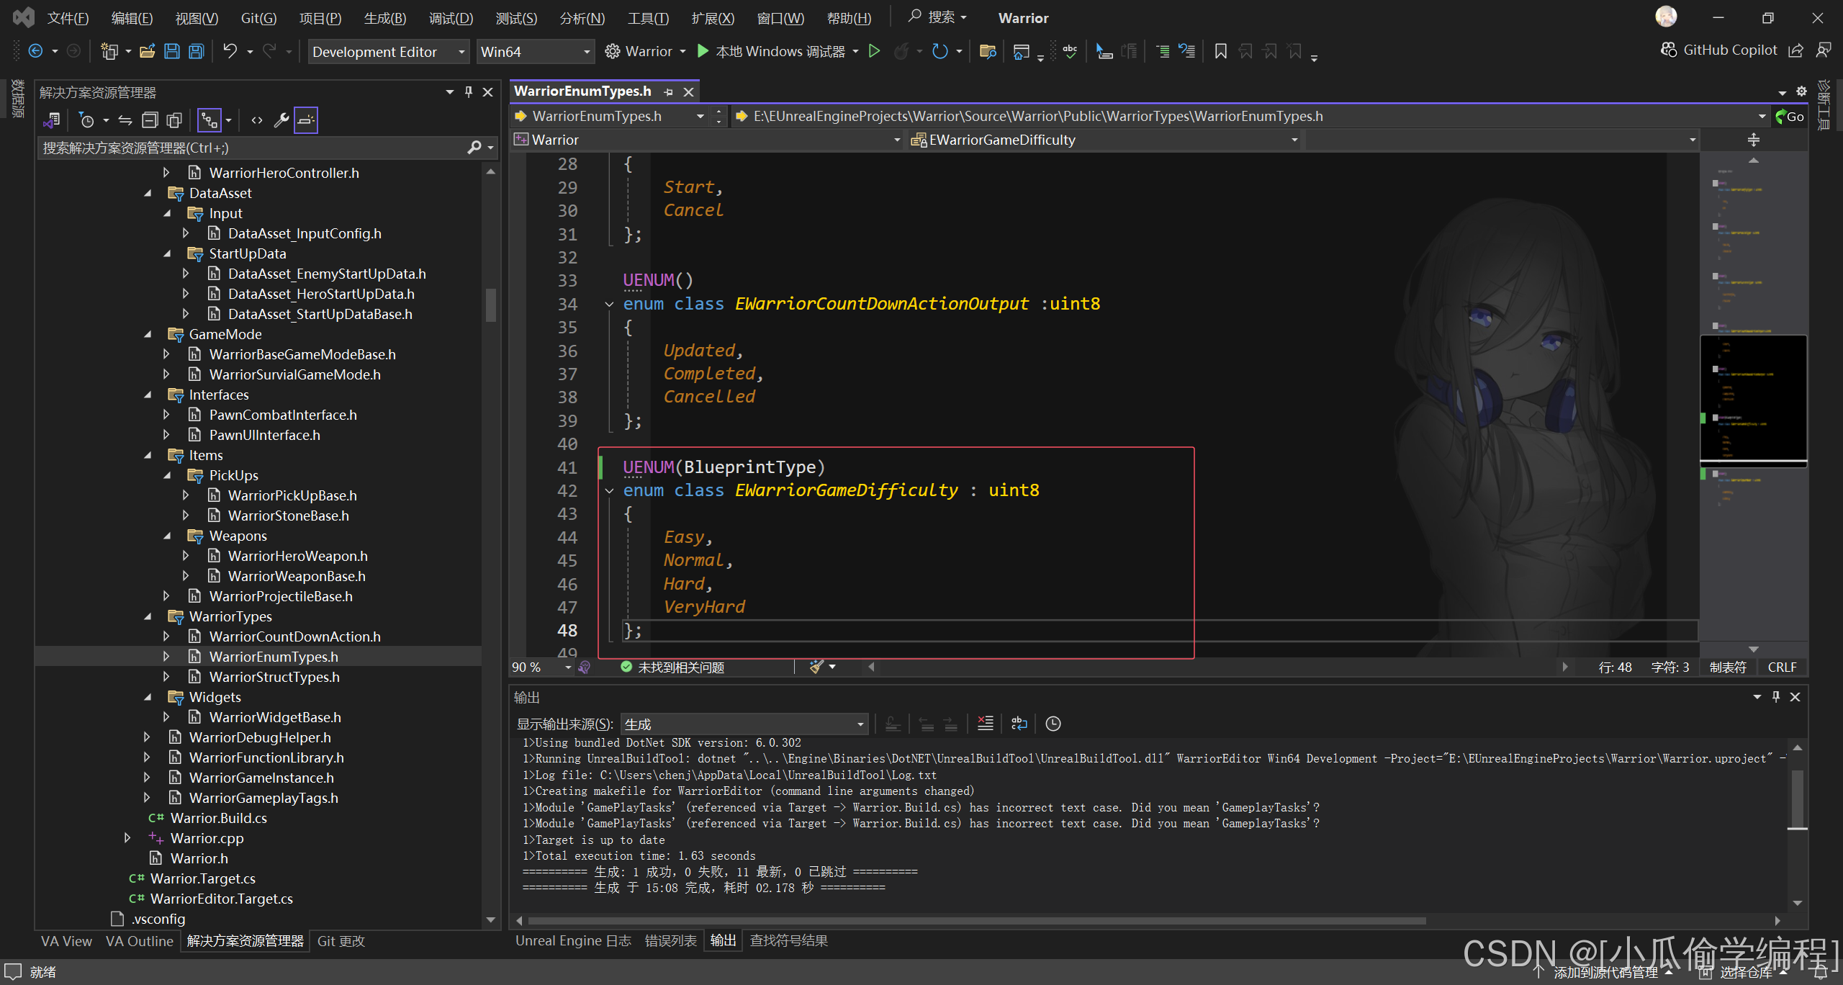
Task: Click the Save All toolbar icon
Action: pyautogui.click(x=196, y=51)
